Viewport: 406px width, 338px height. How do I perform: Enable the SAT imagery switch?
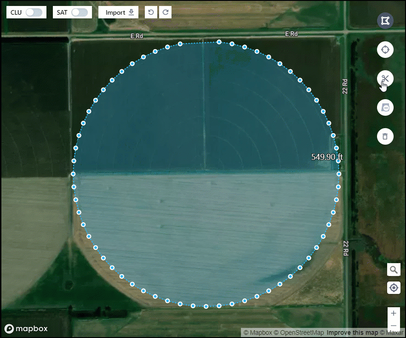(80, 12)
